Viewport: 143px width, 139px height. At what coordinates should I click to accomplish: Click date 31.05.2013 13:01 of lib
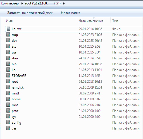coord(90,70)
